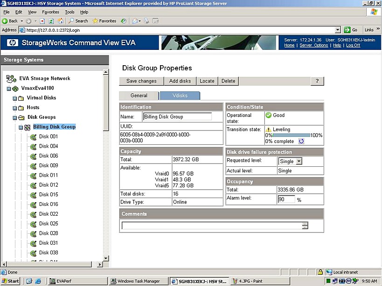Click the Log Off link

(353, 45)
